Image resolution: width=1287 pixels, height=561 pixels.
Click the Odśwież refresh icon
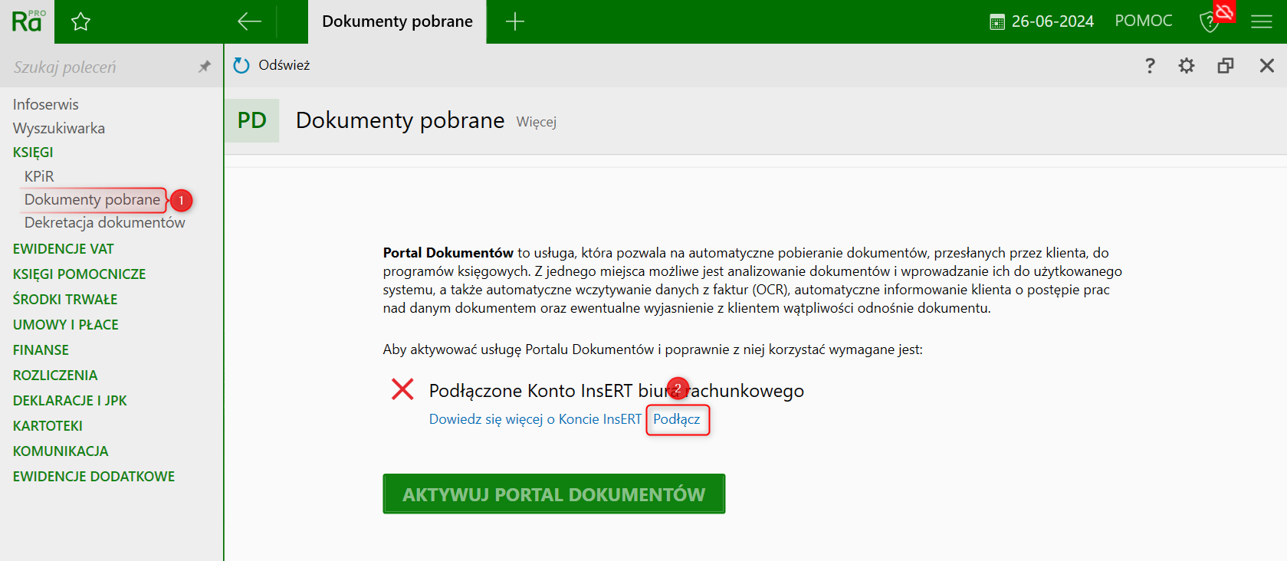coord(241,66)
